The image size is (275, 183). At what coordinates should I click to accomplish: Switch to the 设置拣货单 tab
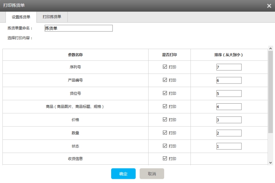click(x=21, y=17)
